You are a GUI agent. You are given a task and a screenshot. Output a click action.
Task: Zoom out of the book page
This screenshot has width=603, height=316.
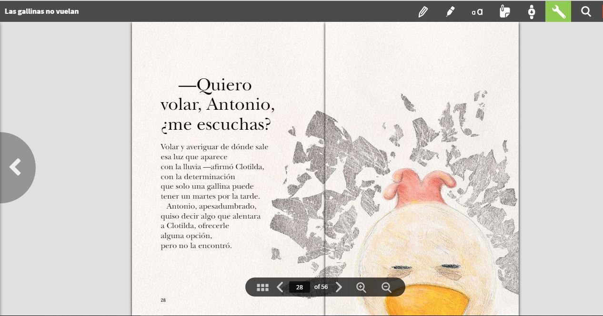(386, 287)
